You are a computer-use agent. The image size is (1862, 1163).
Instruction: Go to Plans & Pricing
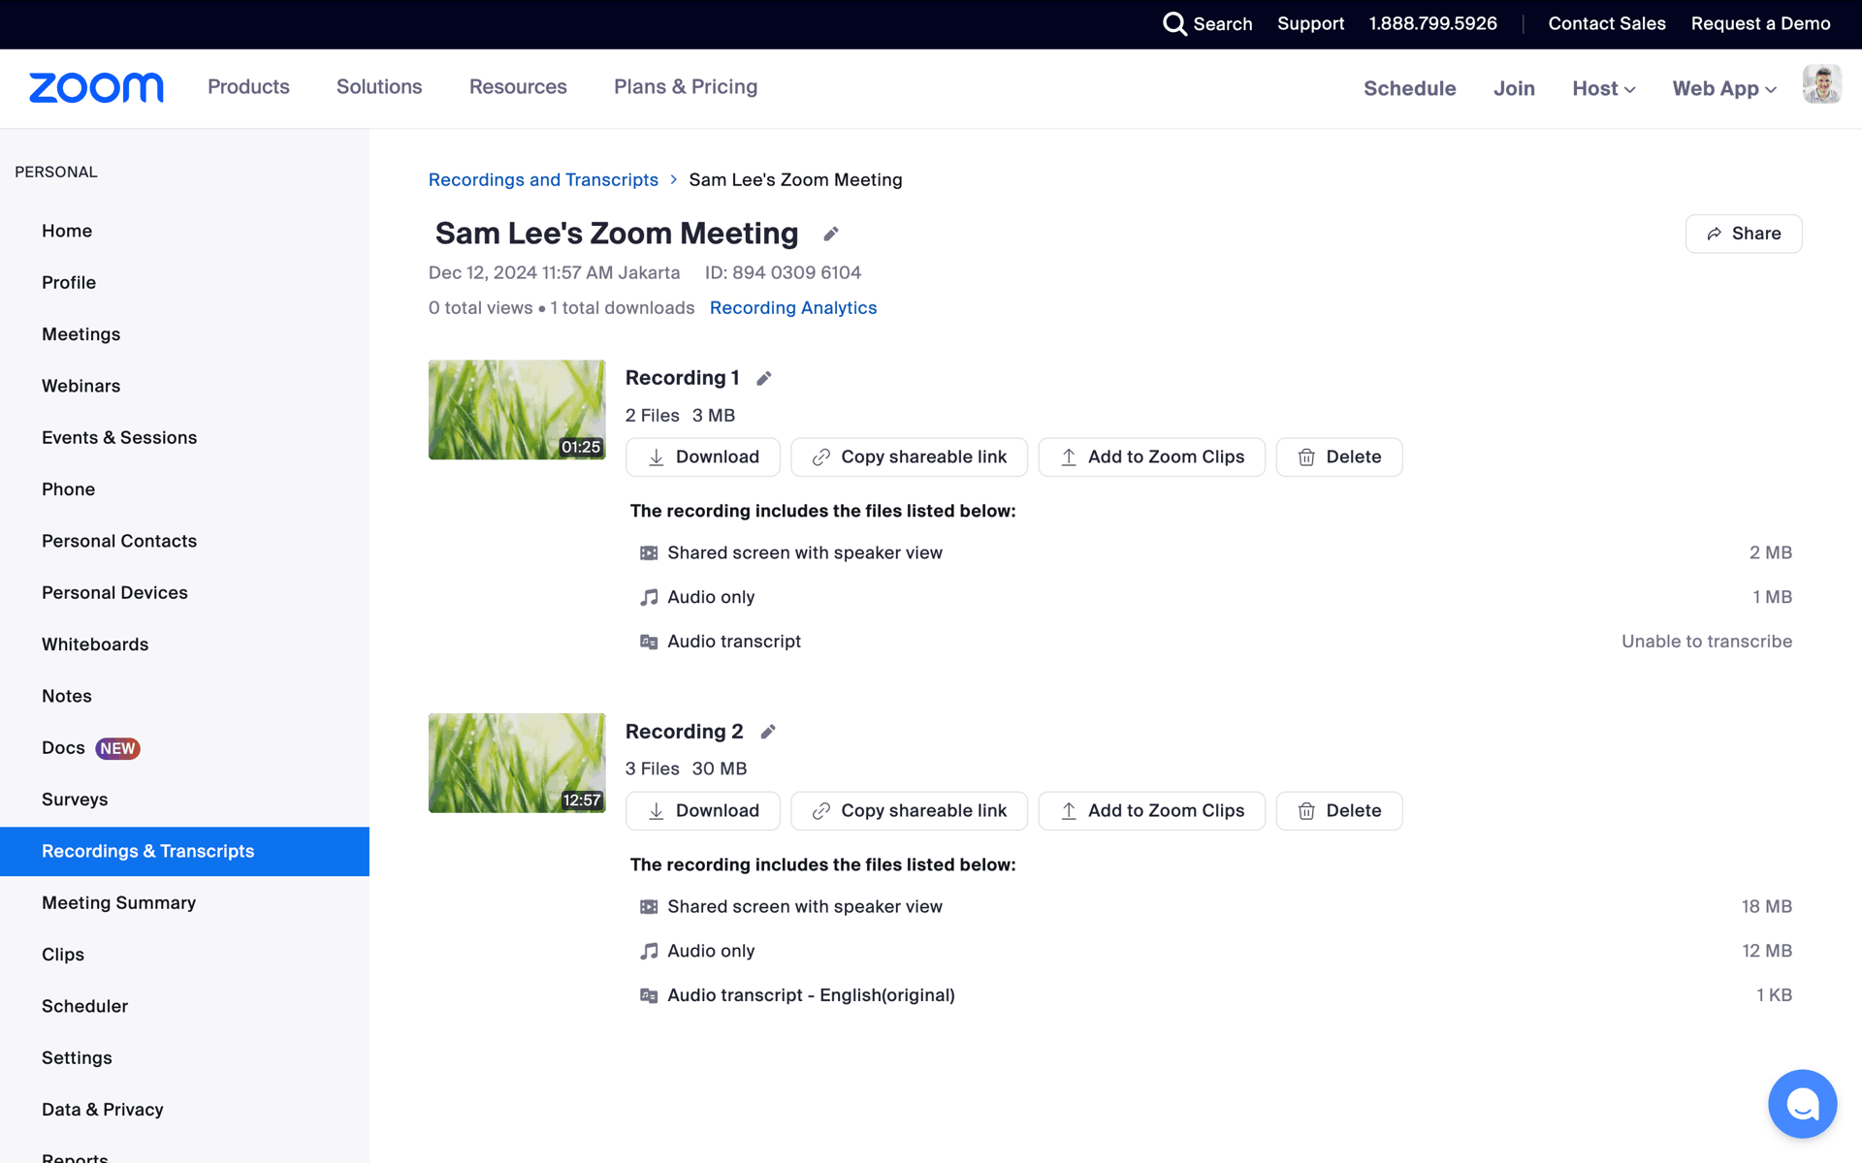(686, 86)
